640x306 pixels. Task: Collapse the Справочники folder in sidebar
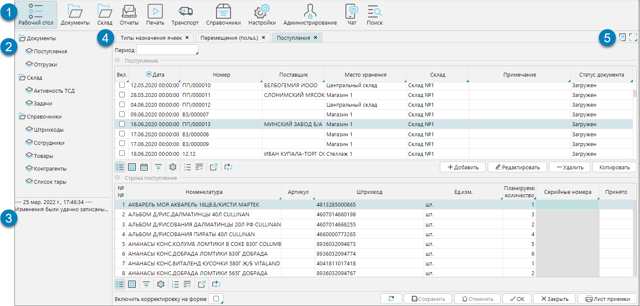click(22, 117)
